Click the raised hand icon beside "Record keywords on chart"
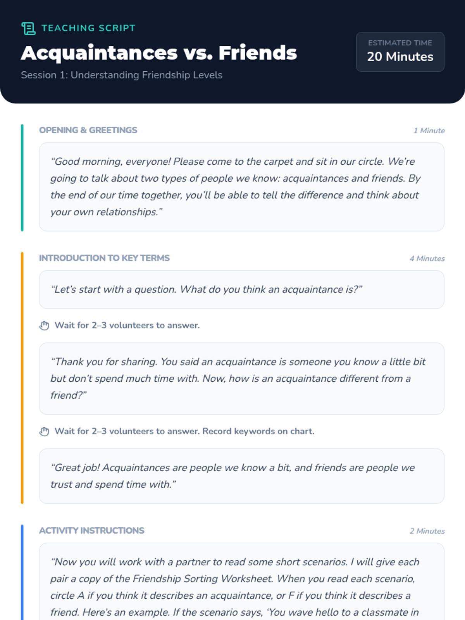Screen dimensions: 465x620 44,431
